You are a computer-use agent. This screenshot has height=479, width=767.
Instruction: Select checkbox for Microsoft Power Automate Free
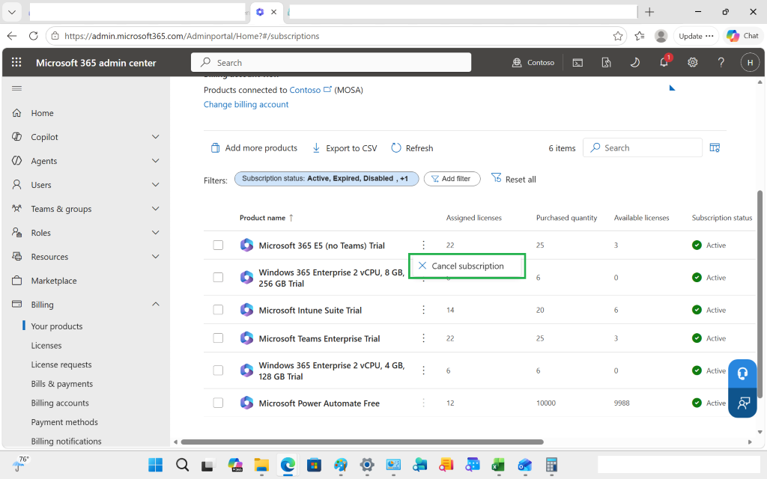tap(218, 403)
